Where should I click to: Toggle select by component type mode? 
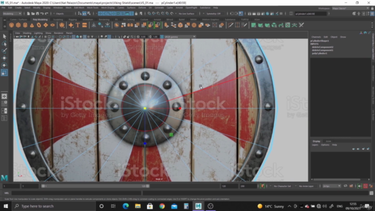point(89,13)
